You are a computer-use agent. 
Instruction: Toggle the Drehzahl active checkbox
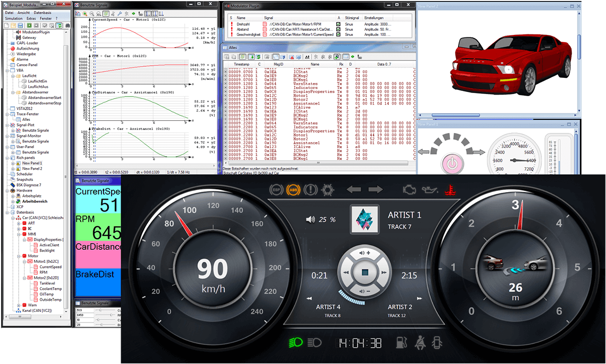(x=338, y=24)
